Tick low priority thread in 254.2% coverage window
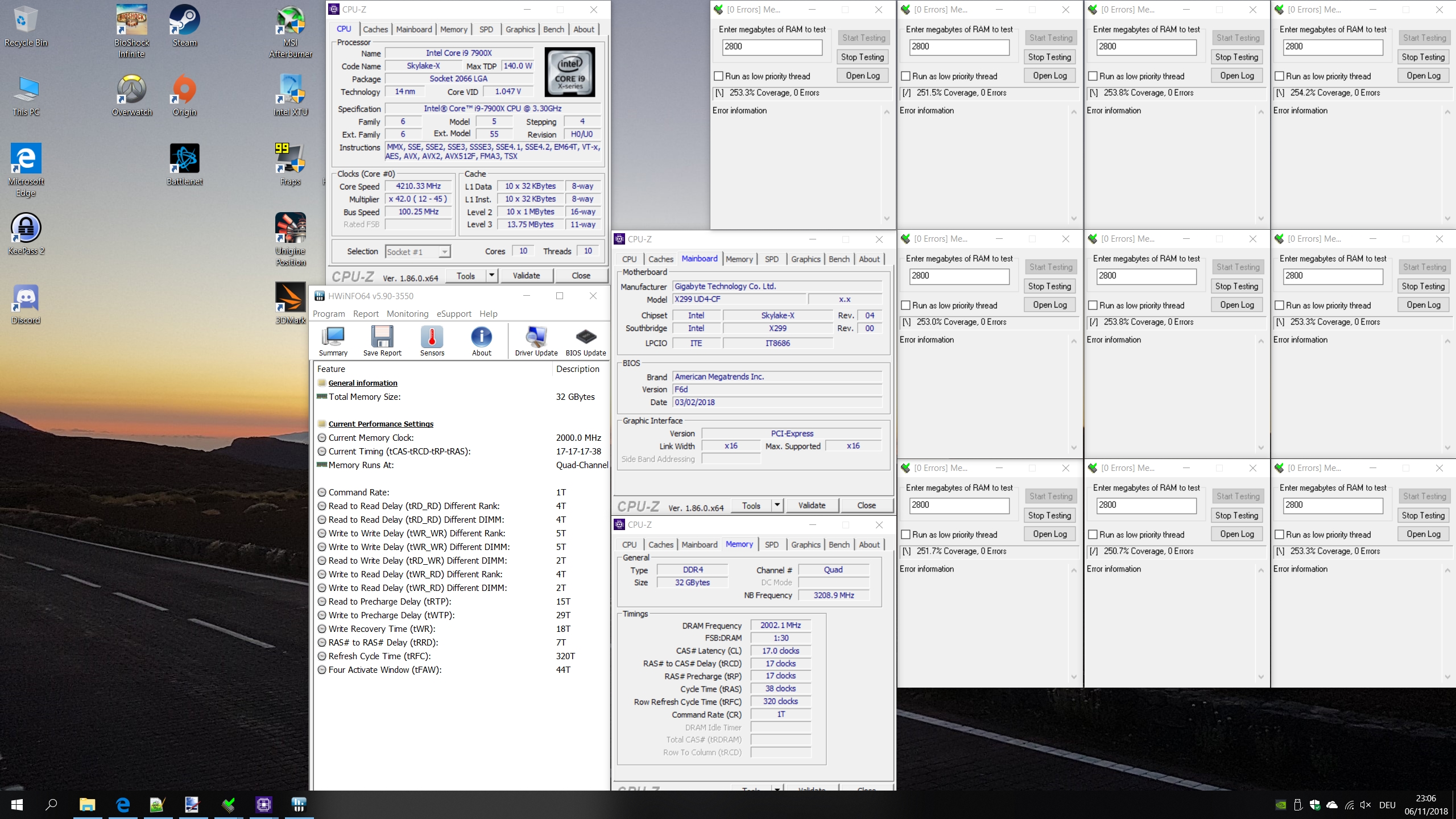Viewport: 1456px width, 819px height. pos(1280,76)
